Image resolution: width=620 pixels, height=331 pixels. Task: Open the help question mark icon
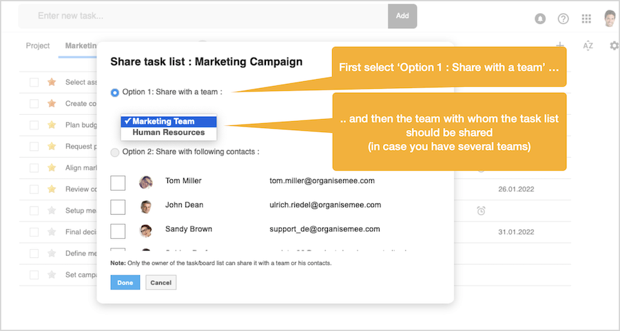563,19
